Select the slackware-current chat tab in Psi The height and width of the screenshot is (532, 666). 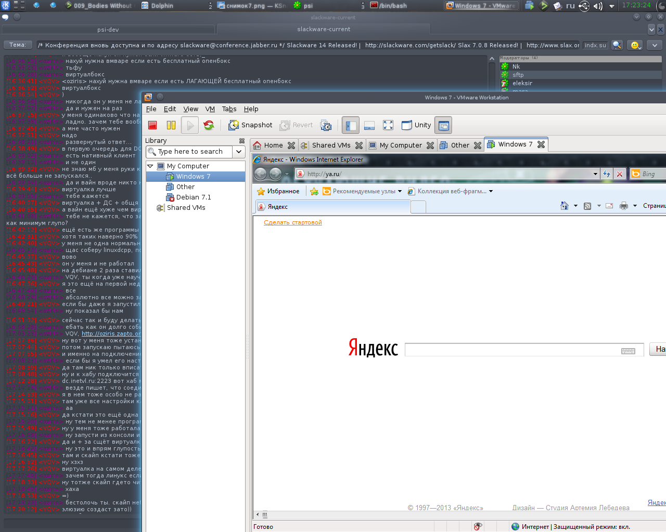324,30
